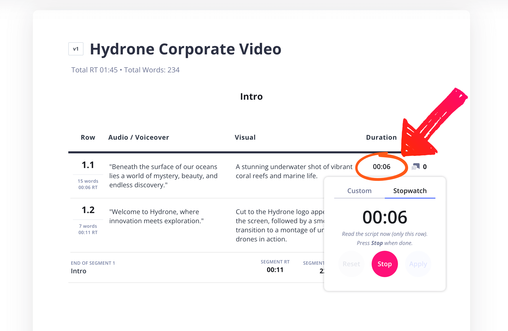508x331 pixels.
Task: Click the Apply button to save duration
Action: pos(418,264)
